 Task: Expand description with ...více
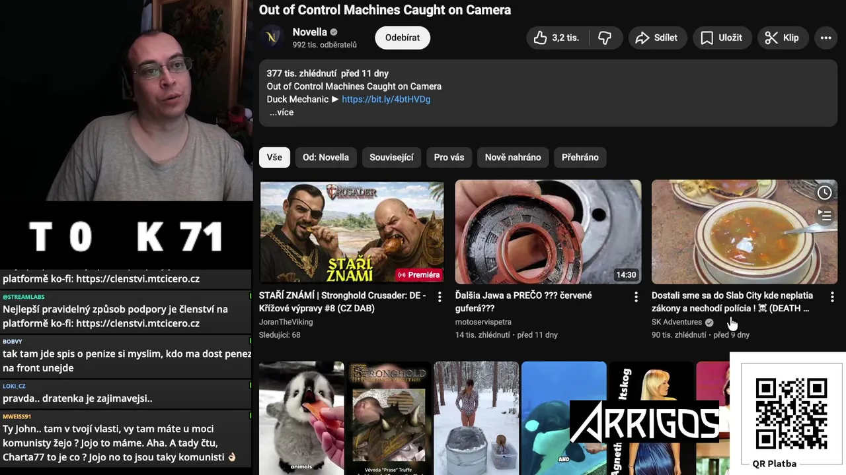[x=281, y=112]
